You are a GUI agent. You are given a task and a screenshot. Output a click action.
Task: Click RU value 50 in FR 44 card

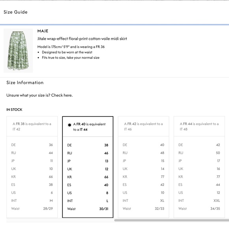218,153
